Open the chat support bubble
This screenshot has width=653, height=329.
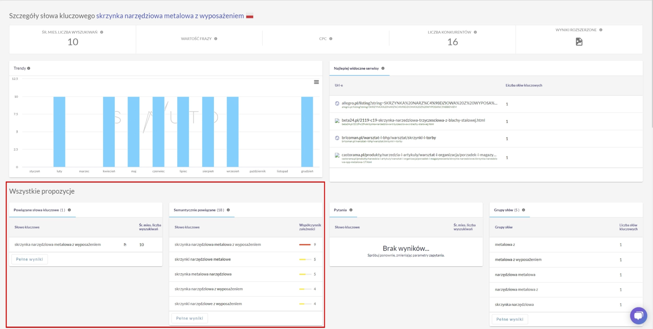638,315
